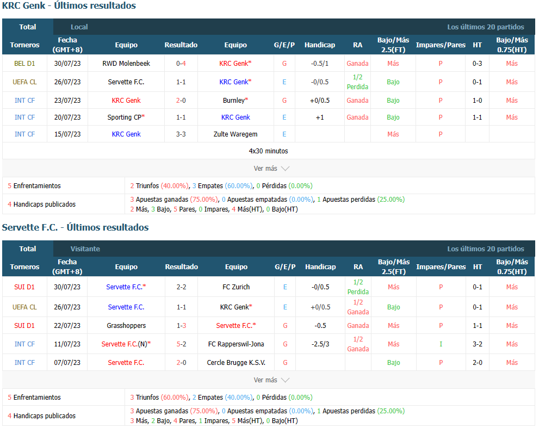The height and width of the screenshot is (428, 539).
Task: Click the Torneros column header in KRC Genk table
Action: coord(24,45)
